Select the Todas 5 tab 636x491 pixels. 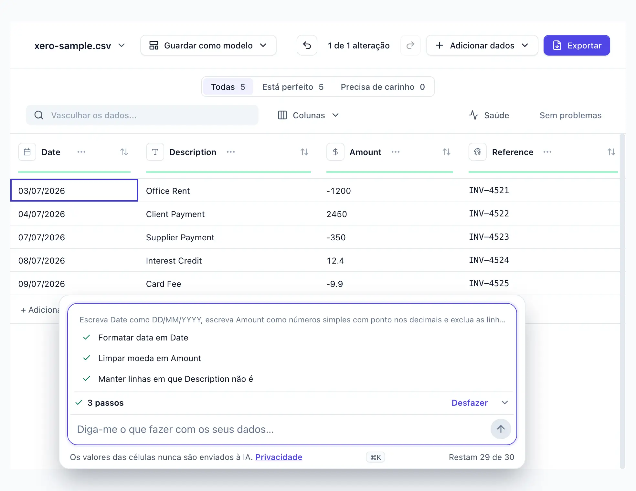(228, 87)
